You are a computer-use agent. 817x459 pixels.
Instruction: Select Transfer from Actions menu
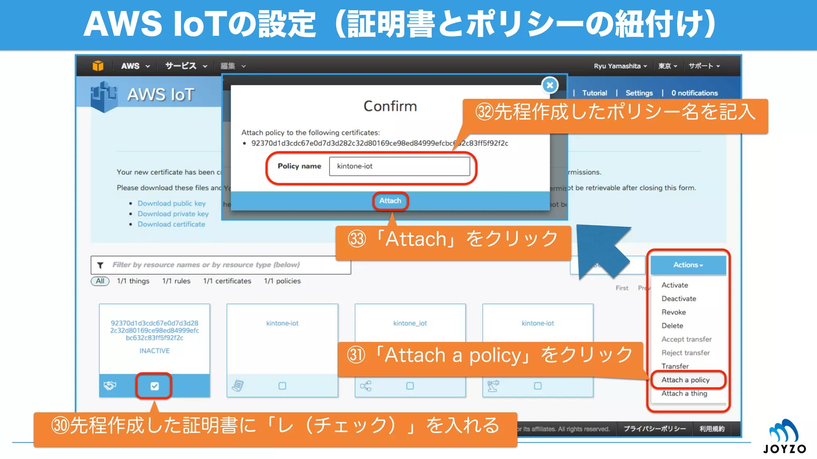click(x=675, y=366)
